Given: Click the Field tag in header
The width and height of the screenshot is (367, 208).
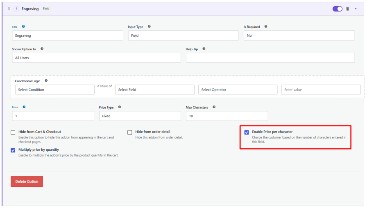Looking at the screenshot, I should pyautogui.click(x=46, y=9).
